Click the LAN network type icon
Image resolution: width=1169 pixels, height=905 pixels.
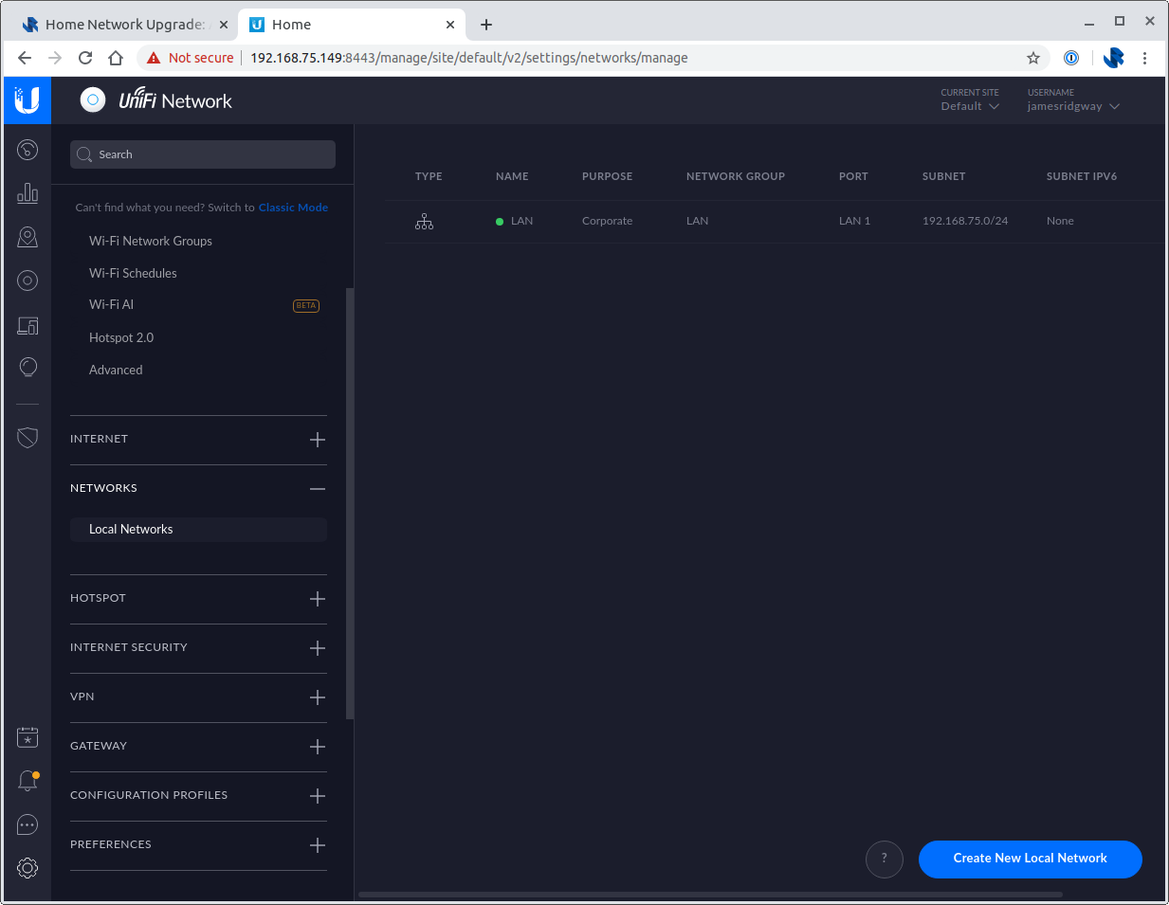tap(424, 221)
